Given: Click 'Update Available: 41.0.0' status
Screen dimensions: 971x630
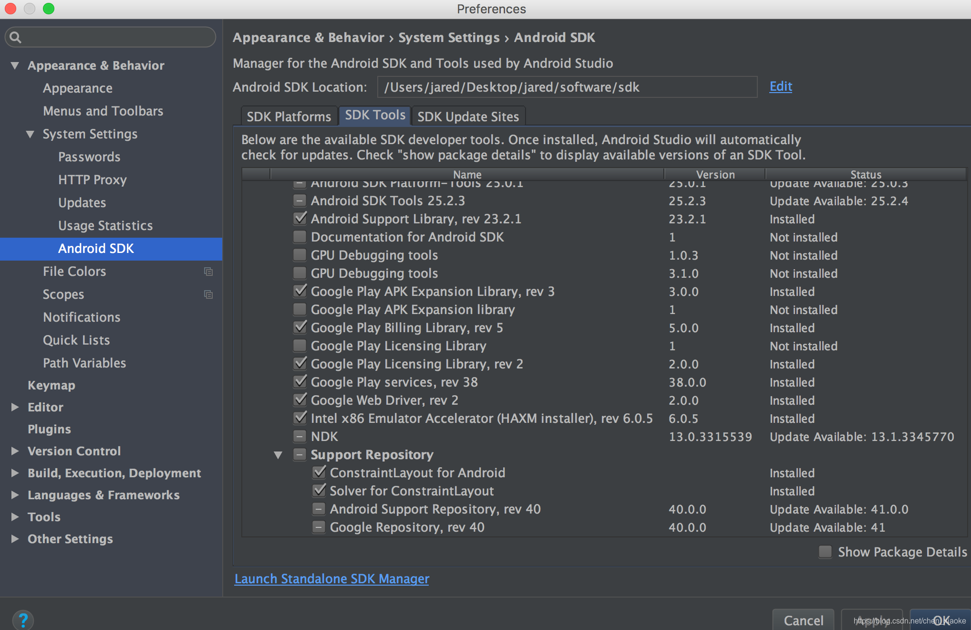Looking at the screenshot, I should tap(839, 509).
